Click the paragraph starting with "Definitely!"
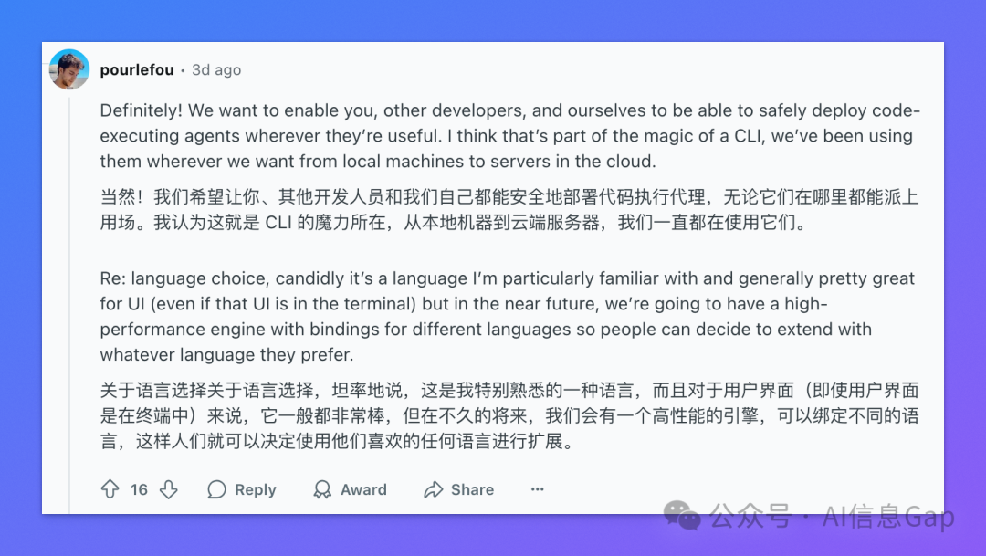Screen dimensions: 986x556 [510, 136]
